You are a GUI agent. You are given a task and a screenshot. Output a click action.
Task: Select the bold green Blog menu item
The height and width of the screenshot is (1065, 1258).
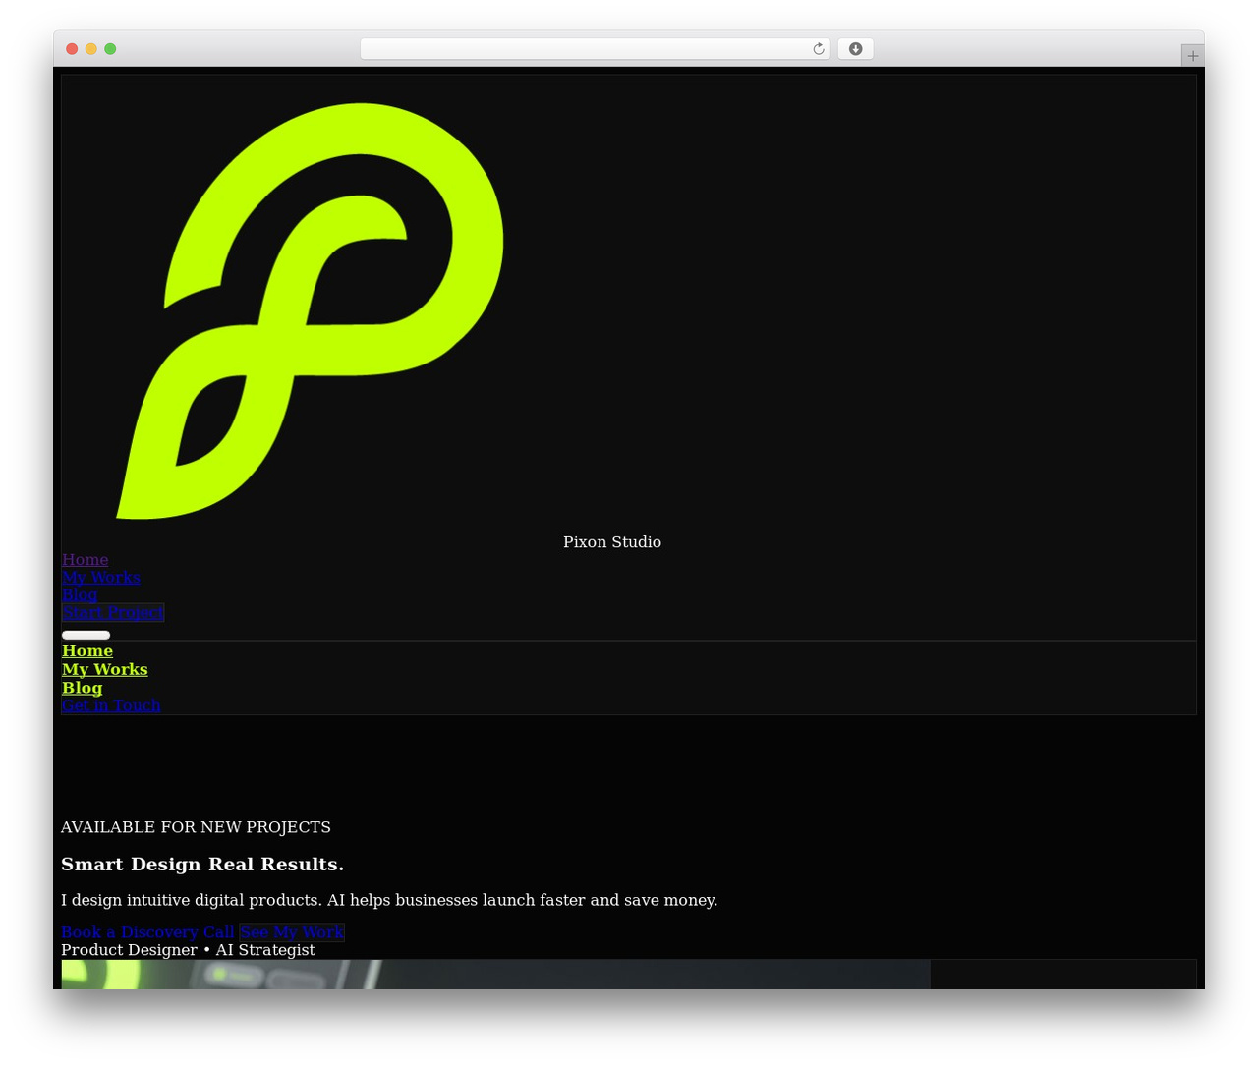click(x=83, y=688)
